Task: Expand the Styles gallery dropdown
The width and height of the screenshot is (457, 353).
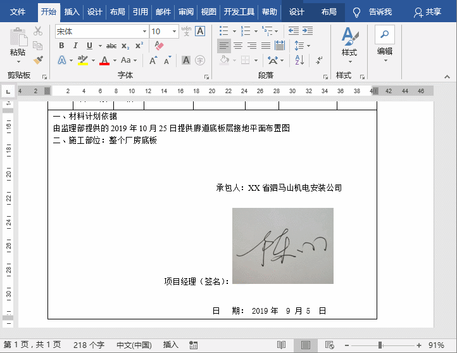Action: click(x=349, y=62)
